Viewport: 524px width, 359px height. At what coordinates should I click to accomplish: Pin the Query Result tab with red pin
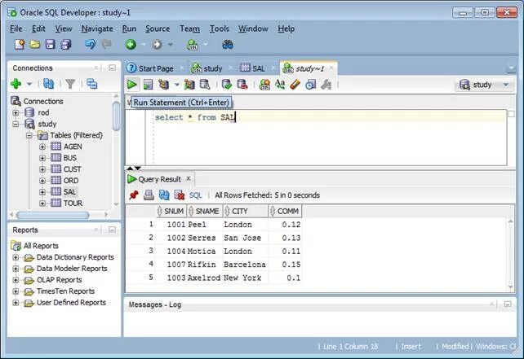(x=134, y=195)
